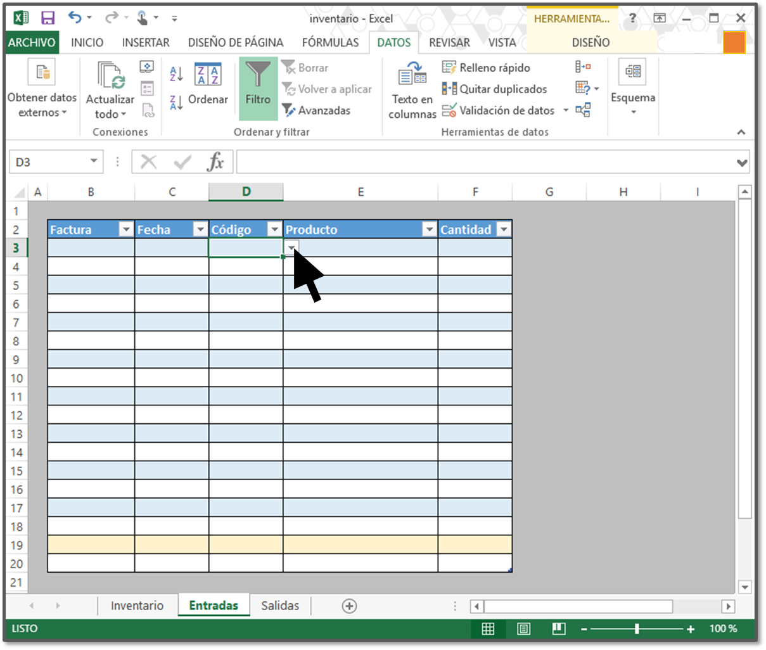766x650 pixels.
Task: Enable Page Break Preview in status bar
Action: point(558,629)
